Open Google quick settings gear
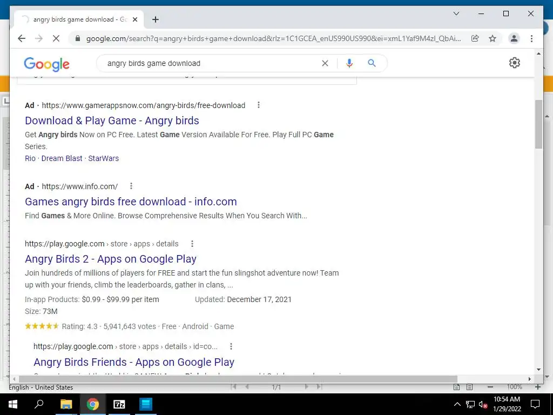This screenshot has height=415, width=553. pos(514,63)
